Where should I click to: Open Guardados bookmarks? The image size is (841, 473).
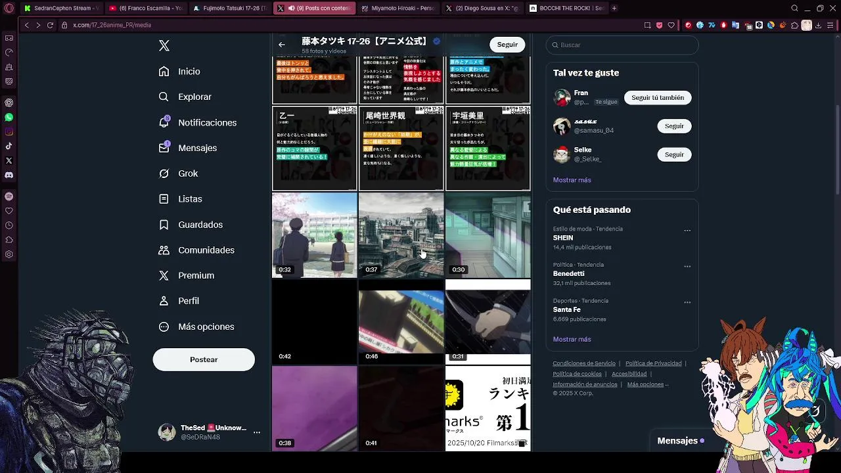click(191, 225)
